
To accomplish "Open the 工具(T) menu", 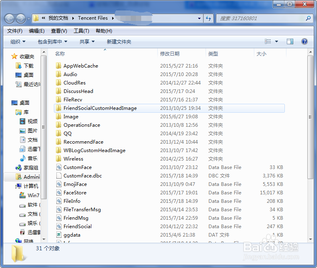I will pos(81,31).
